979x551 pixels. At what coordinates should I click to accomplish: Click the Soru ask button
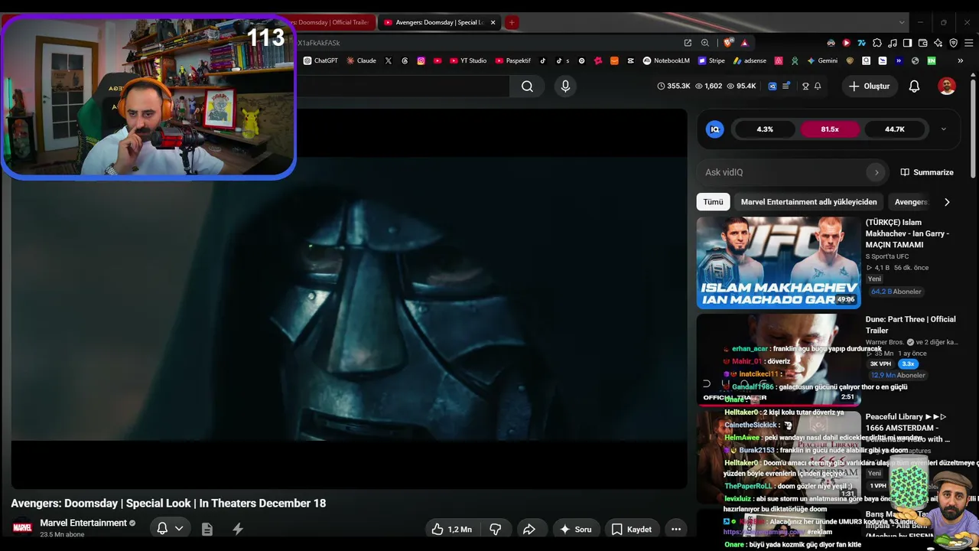(x=575, y=529)
